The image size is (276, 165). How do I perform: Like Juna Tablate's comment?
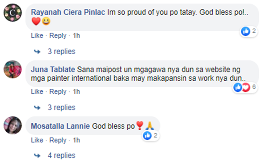point(37,92)
